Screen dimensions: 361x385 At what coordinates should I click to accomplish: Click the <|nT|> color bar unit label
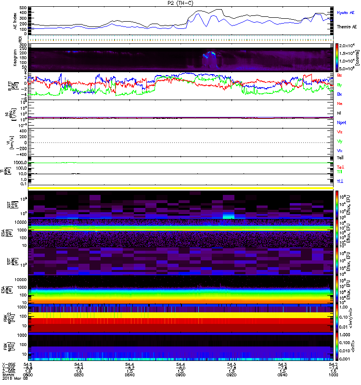[x=354, y=346]
